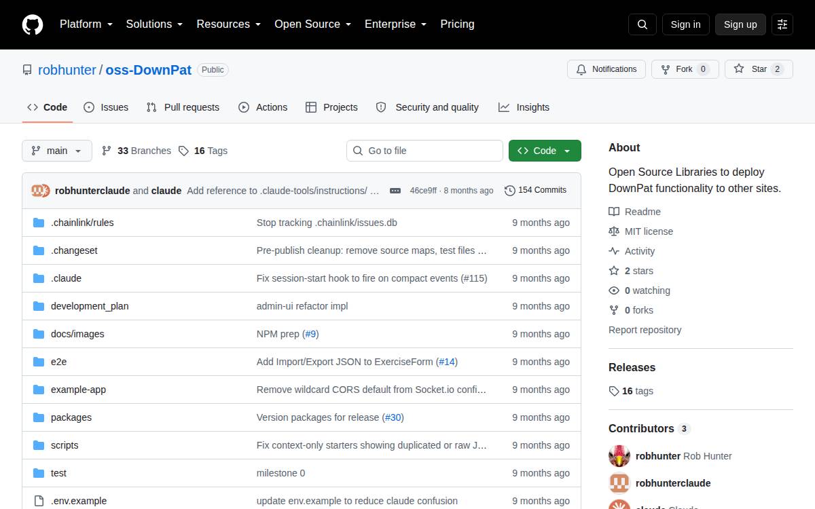Open the appearance settings icon in header
The image size is (815, 509).
782,24
